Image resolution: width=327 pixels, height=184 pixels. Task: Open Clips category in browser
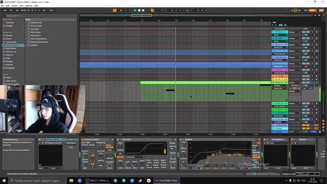[8, 58]
